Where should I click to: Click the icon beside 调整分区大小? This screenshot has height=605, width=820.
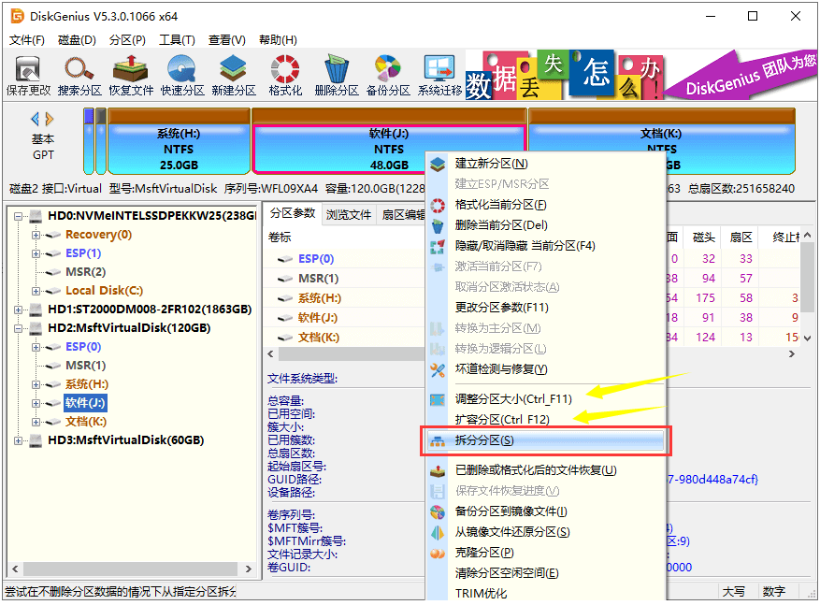pos(438,400)
